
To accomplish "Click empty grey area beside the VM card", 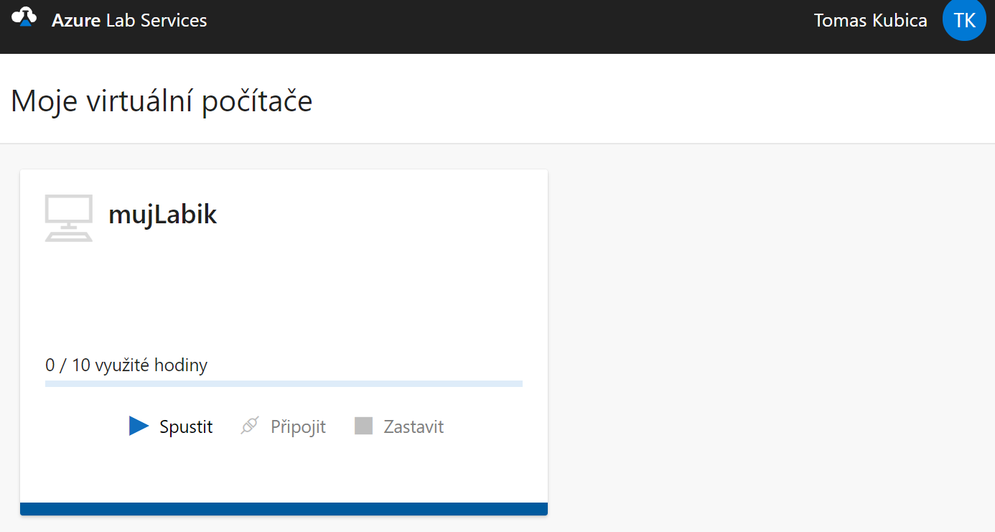I will [x=768, y=337].
